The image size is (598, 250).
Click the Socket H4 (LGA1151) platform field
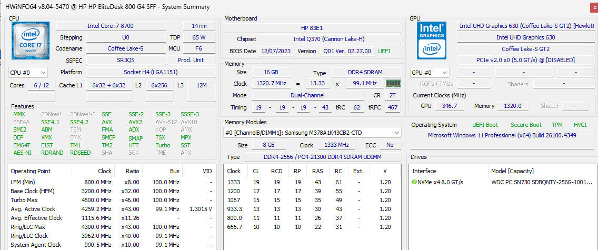point(151,72)
